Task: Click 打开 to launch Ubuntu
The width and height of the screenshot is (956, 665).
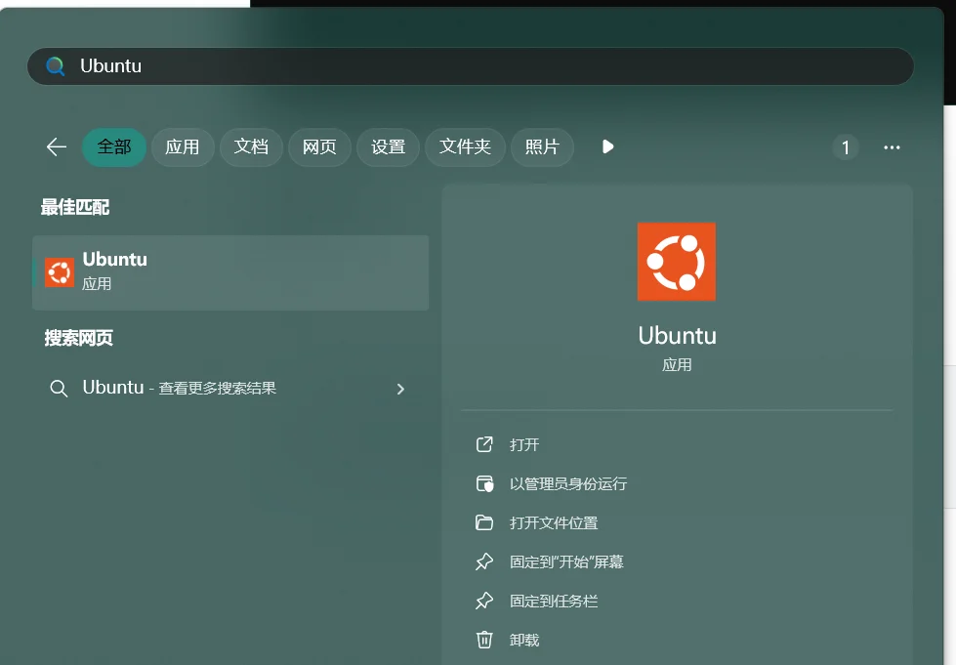Action: pos(524,444)
